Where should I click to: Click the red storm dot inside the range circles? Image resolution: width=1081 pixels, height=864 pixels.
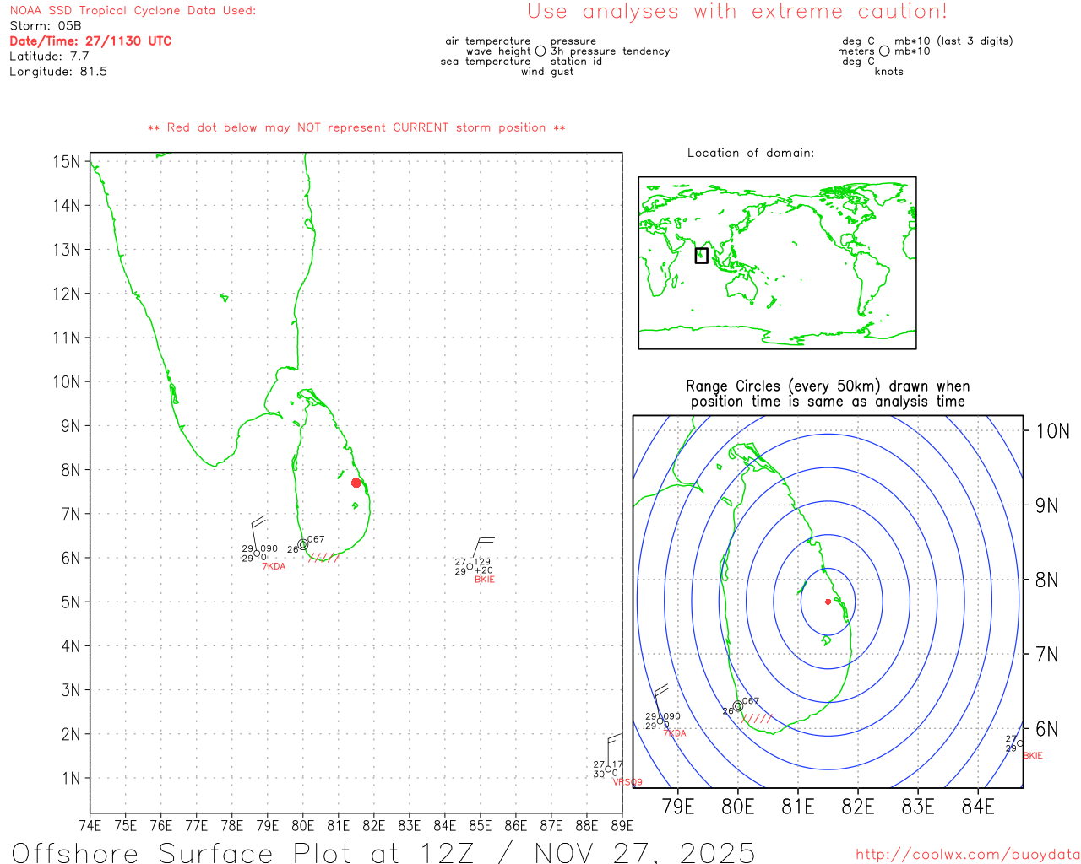click(x=828, y=602)
